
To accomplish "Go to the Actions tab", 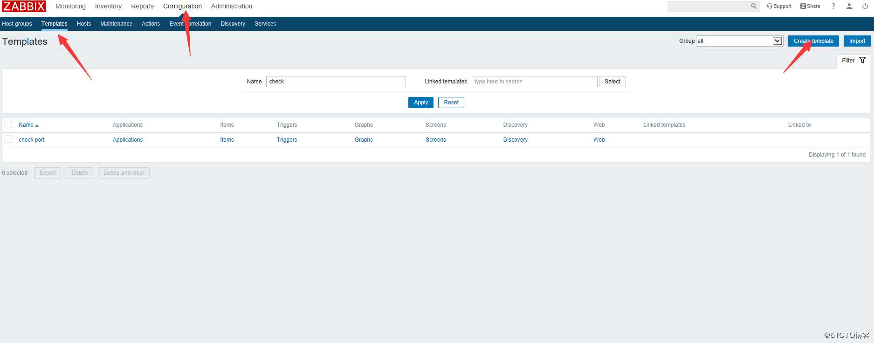I will click(151, 24).
